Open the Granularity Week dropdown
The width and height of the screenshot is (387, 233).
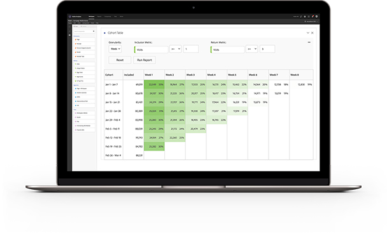(x=115, y=49)
